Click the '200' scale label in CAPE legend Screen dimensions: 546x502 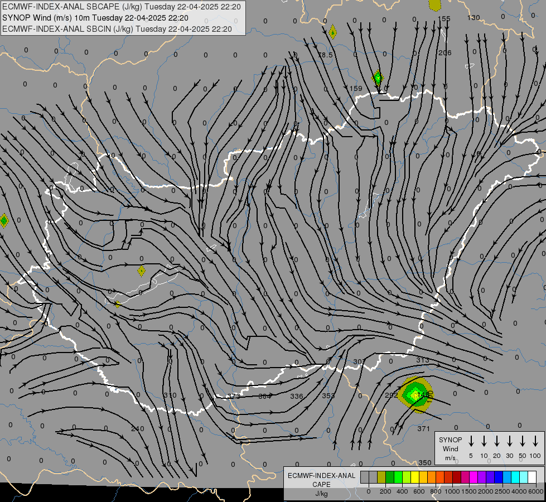pyautogui.click(x=385, y=491)
